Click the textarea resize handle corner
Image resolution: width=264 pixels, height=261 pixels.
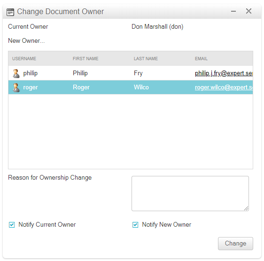[246, 208]
